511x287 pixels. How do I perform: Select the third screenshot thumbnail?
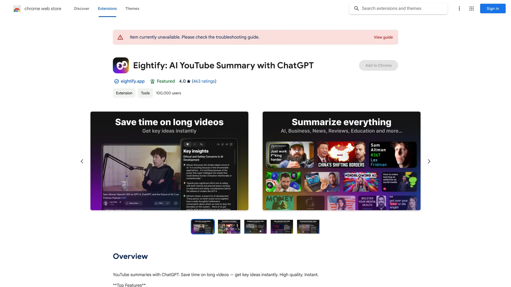coord(256,226)
